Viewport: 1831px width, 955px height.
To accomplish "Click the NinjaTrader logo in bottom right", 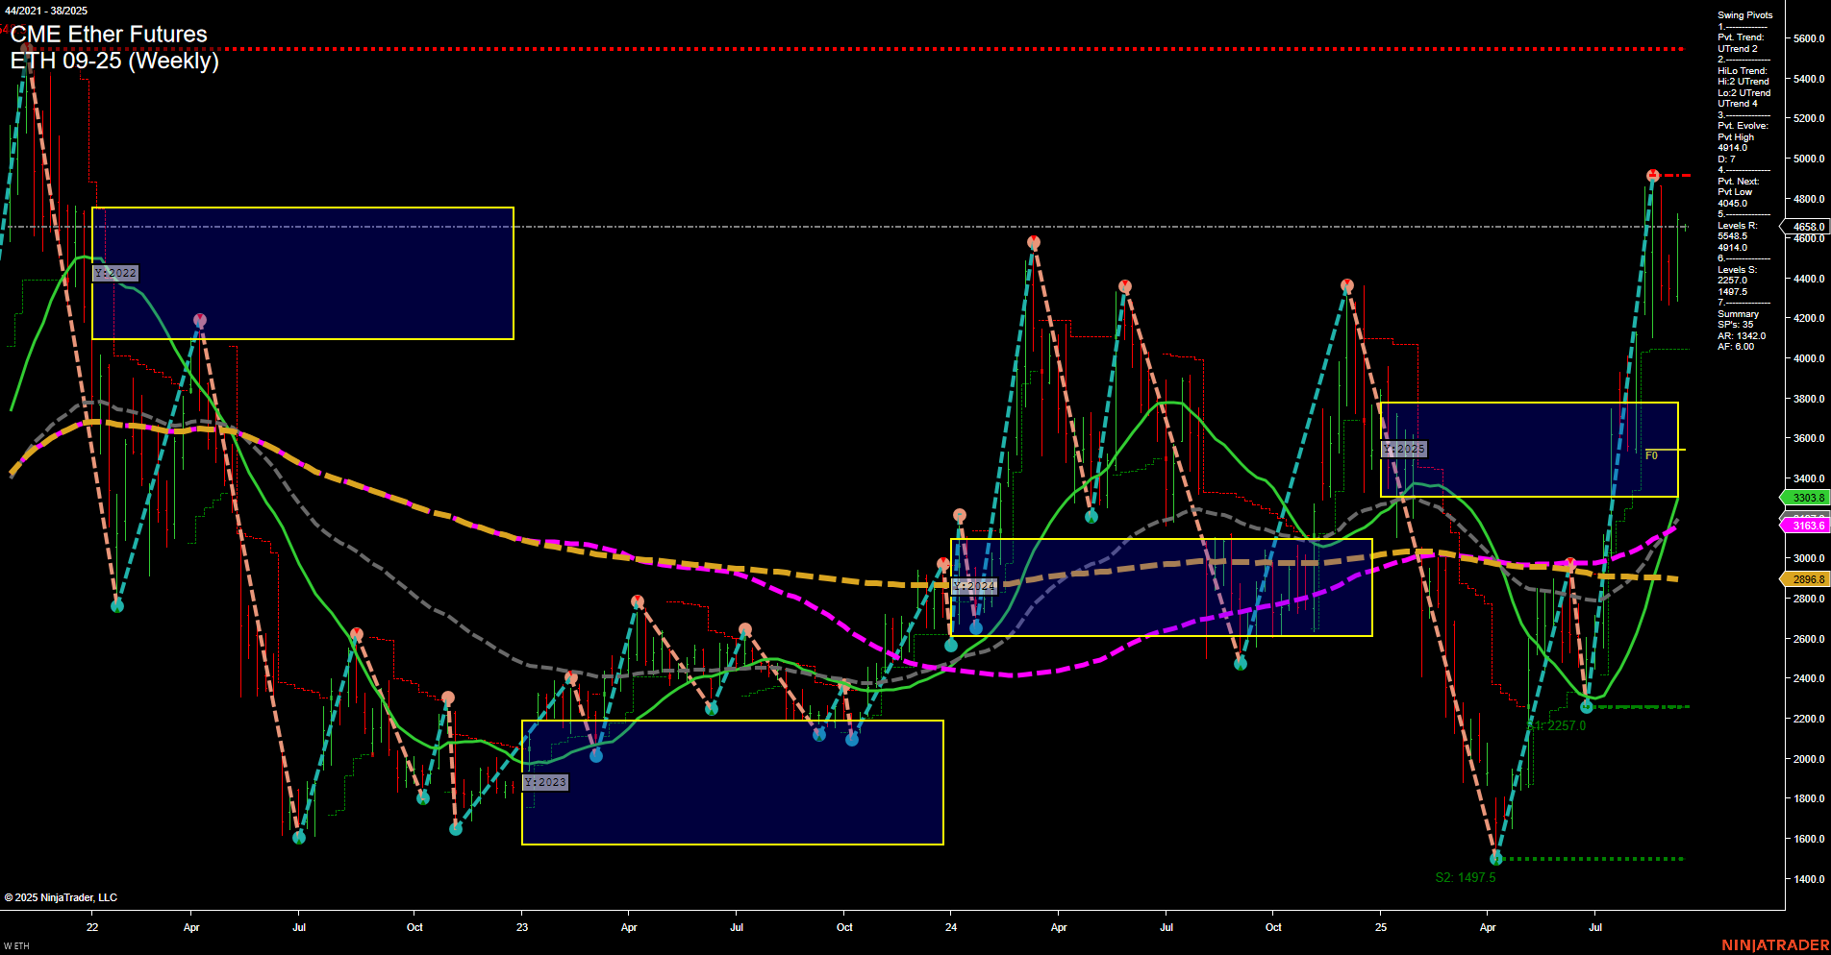I will click(x=1774, y=945).
